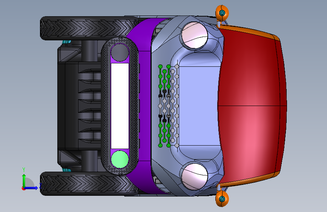Click the blue Z axis of triad
Image resolution: width=327 pixels, height=212 pixels.
tap(32, 188)
